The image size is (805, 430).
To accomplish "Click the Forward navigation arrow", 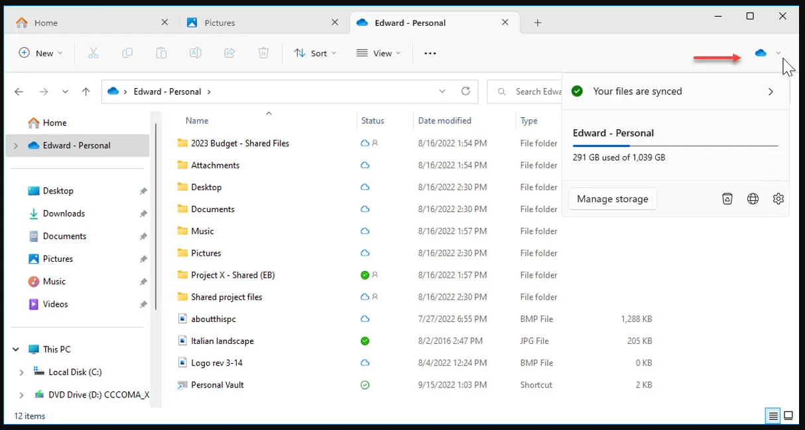I will point(44,92).
